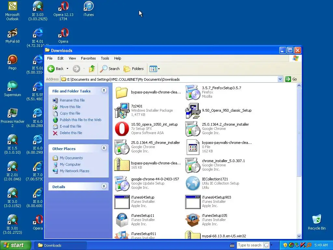333x250 pixels.
Task: Click the Search toolbar button
Action: click(x=110, y=69)
